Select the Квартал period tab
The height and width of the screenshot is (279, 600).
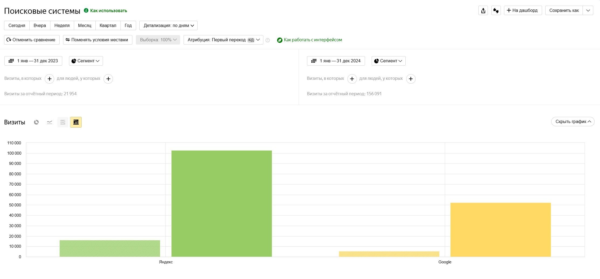click(108, 26)
